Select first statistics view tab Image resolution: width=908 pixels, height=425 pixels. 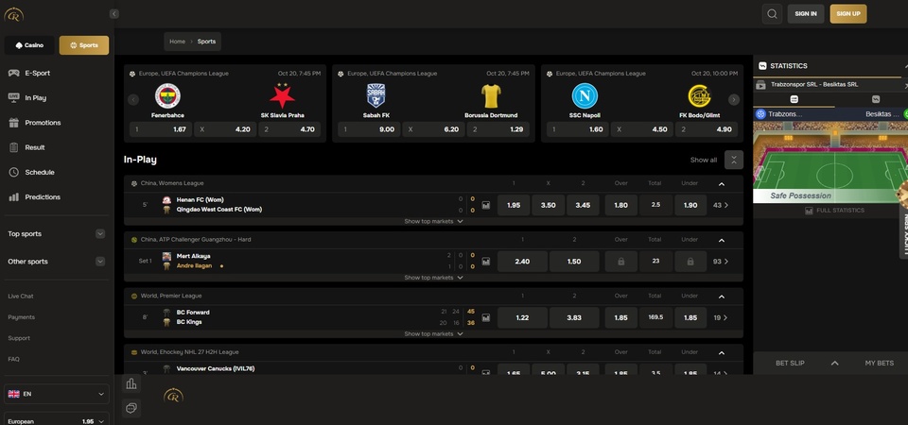tap(794, 99)
